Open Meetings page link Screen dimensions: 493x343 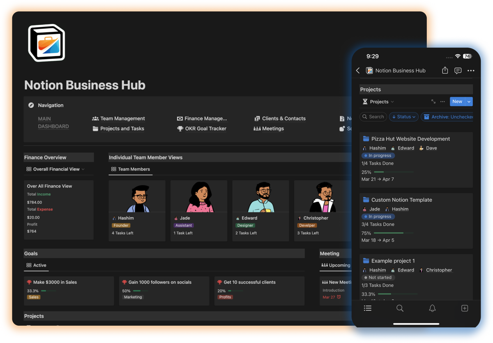(273, 129)
